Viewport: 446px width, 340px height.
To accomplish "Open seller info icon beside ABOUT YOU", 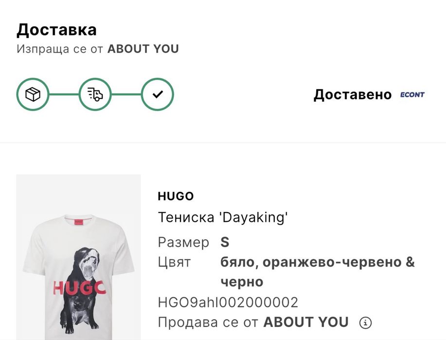I will (x=365, y=322).
